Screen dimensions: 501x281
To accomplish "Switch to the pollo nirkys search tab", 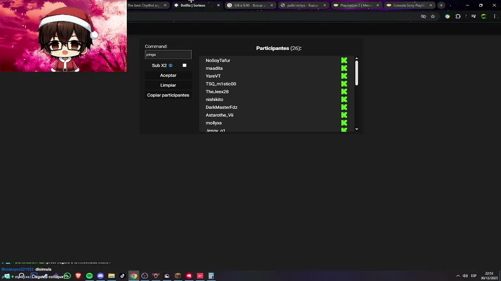I will tap(303, 5).
